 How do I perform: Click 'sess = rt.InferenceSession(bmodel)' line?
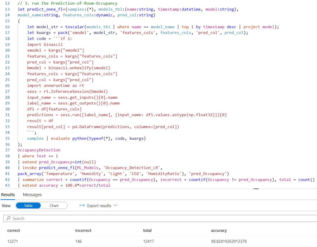pyautogui.click(x=68, y=91)
